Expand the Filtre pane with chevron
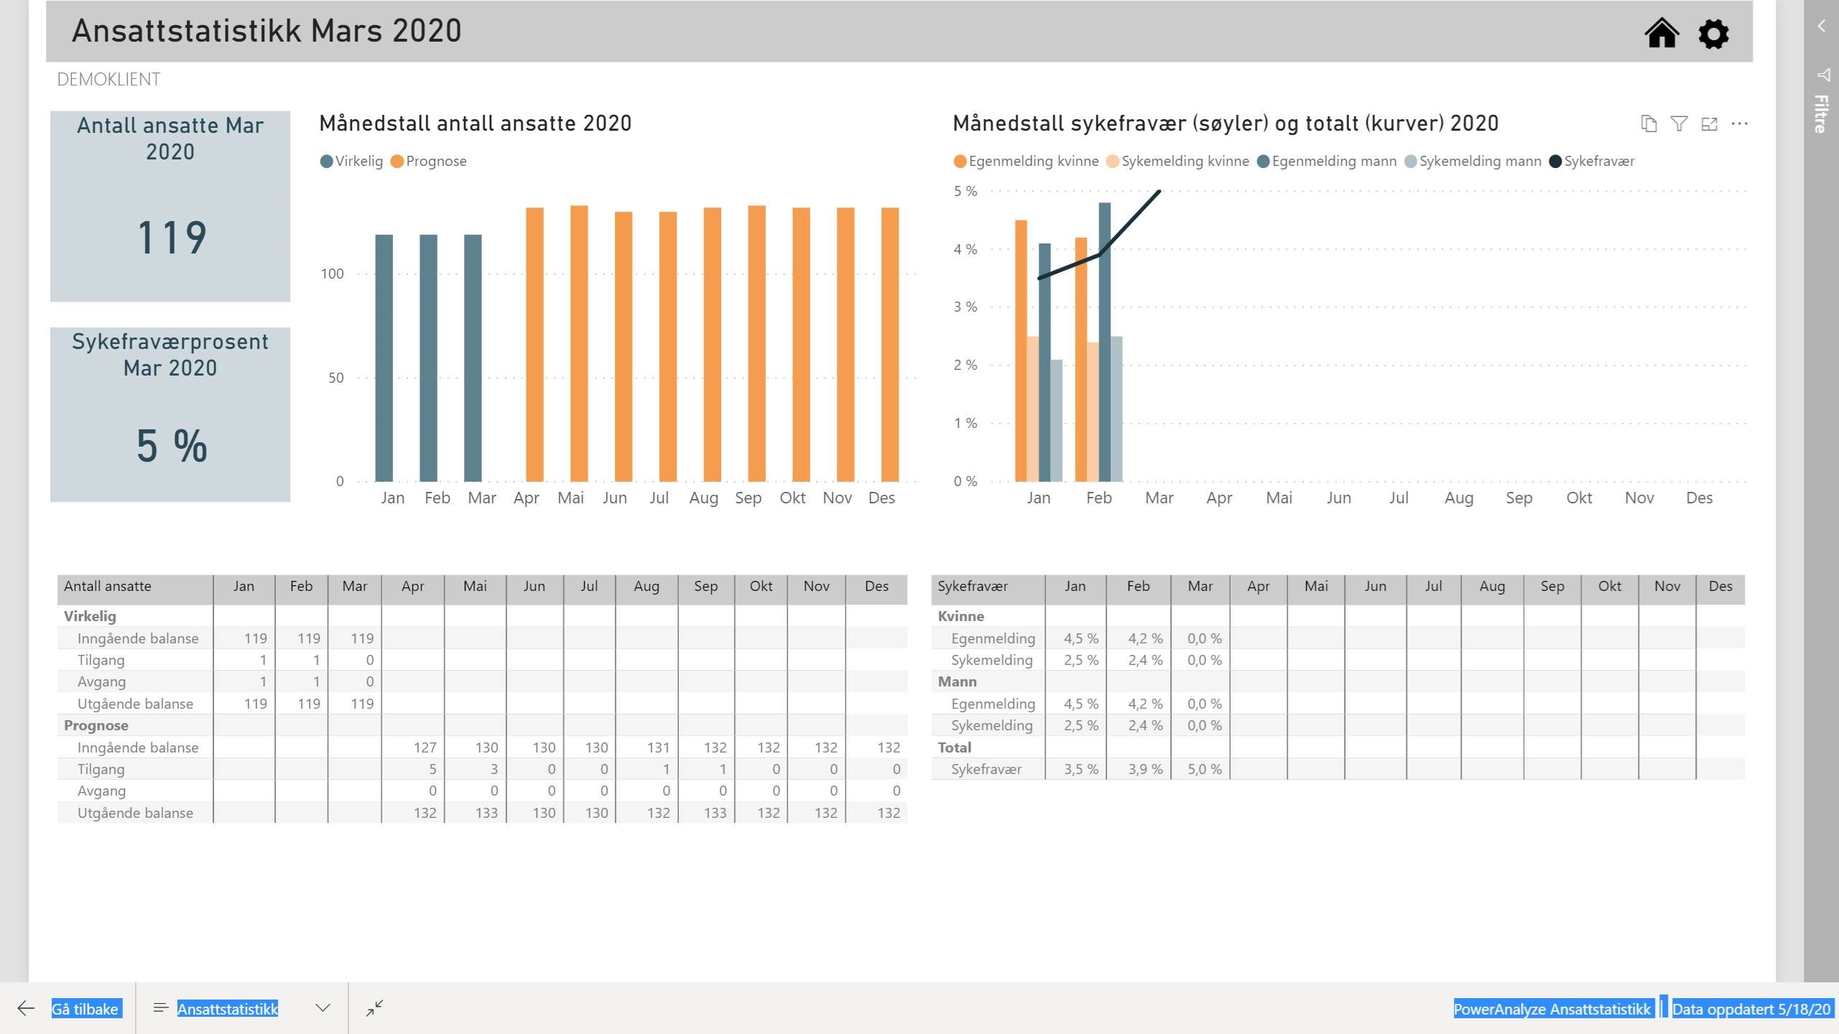Image resolution: width=1839 pixels, height=1034 pixels. tap(1821, 27)
